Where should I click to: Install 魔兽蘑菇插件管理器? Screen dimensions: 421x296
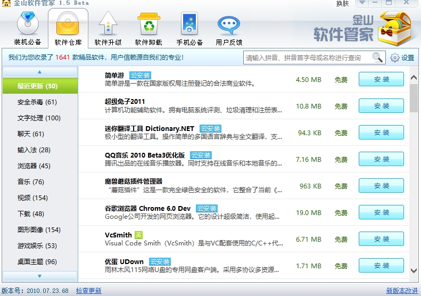(381, 185)
